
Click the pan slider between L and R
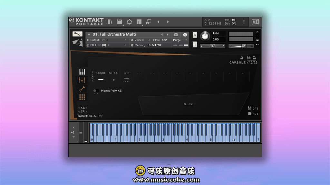pos(212,46)
